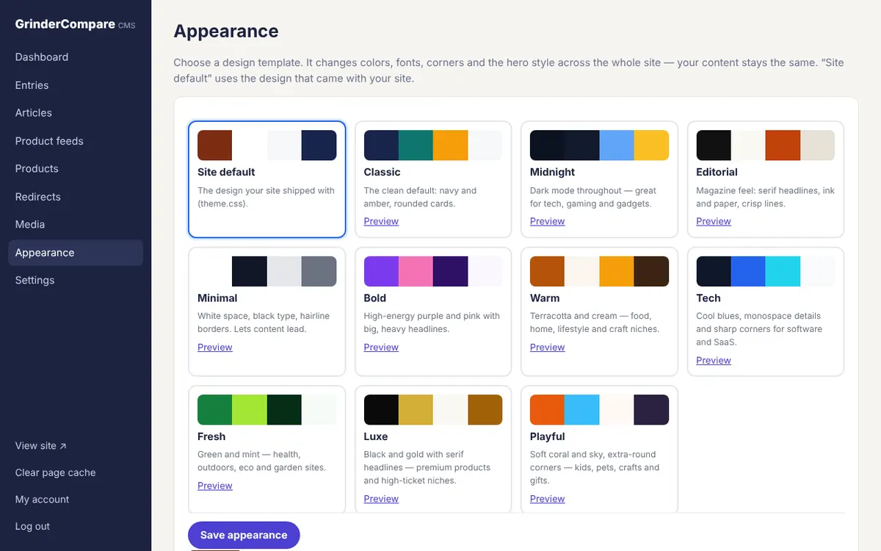Image resolution: width=881 pixels, height=551 pixels.
Task: Choose the Luxe template card
Action: (433, 450)
